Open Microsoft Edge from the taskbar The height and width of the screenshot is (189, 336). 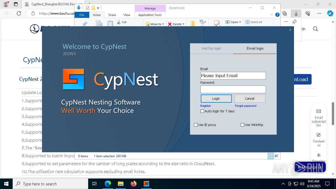[x=108, y=184]
